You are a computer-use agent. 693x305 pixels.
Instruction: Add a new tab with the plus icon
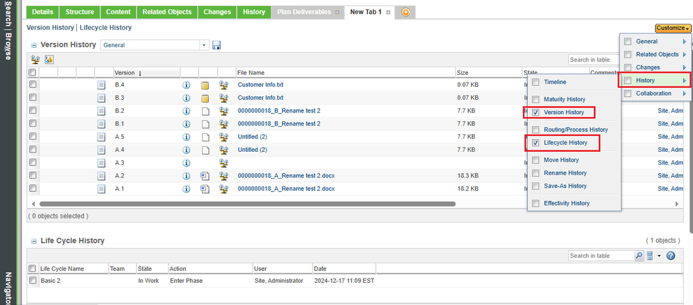click(x=405, y=12)
